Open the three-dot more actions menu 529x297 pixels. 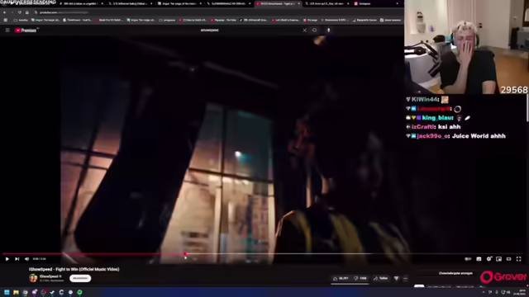pos(406,279)
